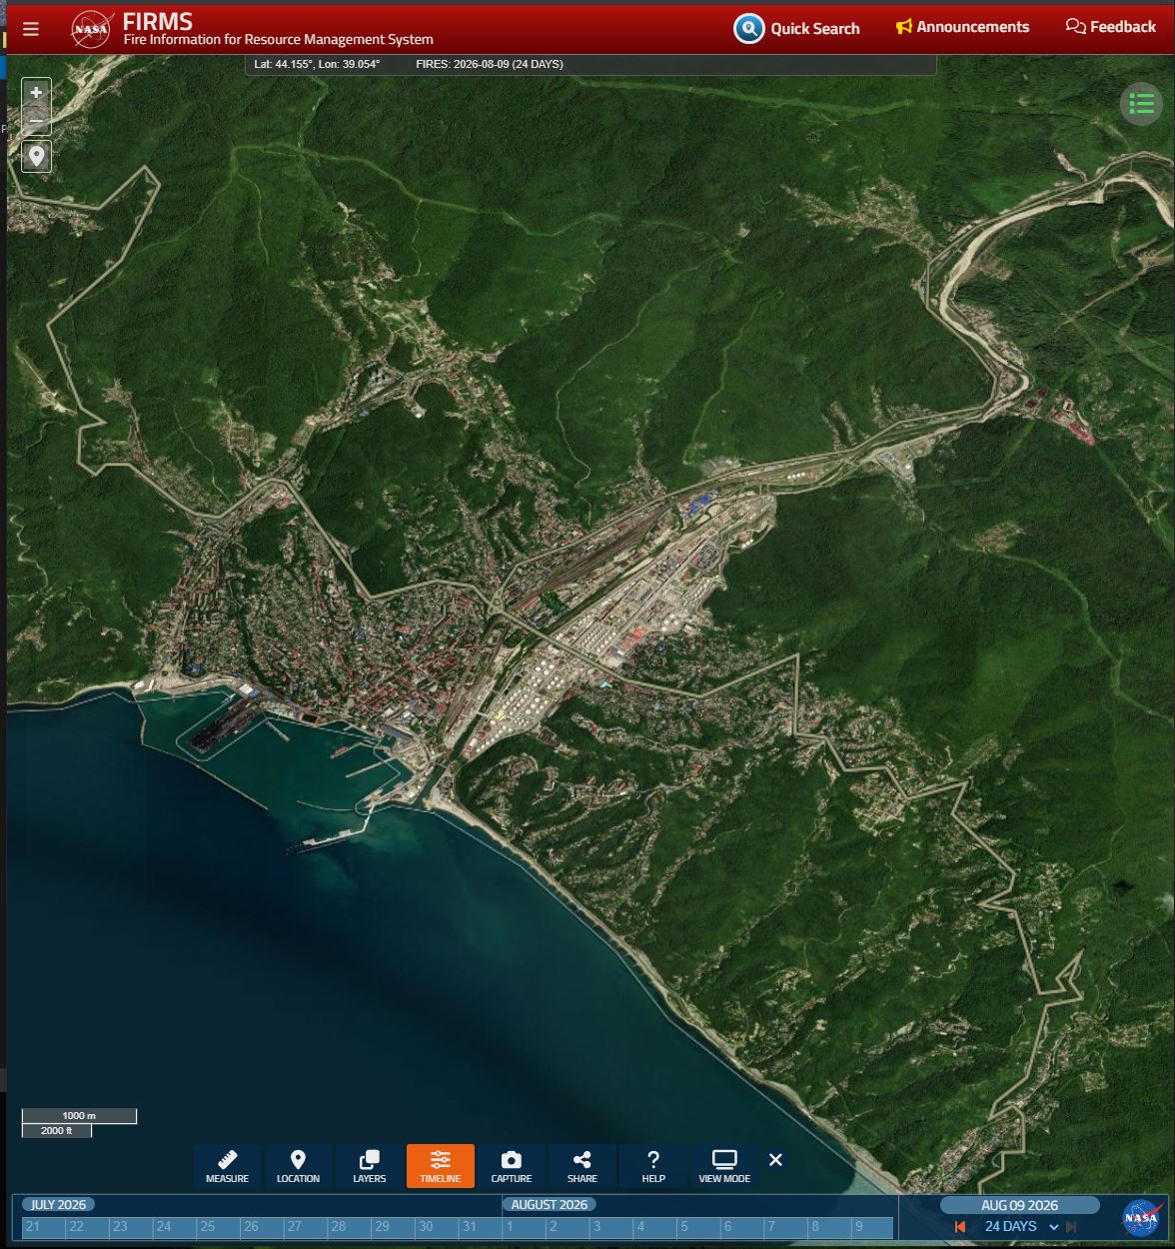
Task: Click the NASA logo in header
Action: tap(91, 29)
